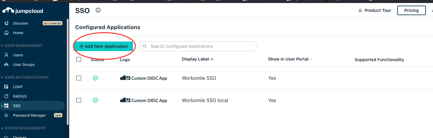The height and width of the screenshot is (138, 433).
Task: Click the Configured Applications heading
Action: click(108, 27)
